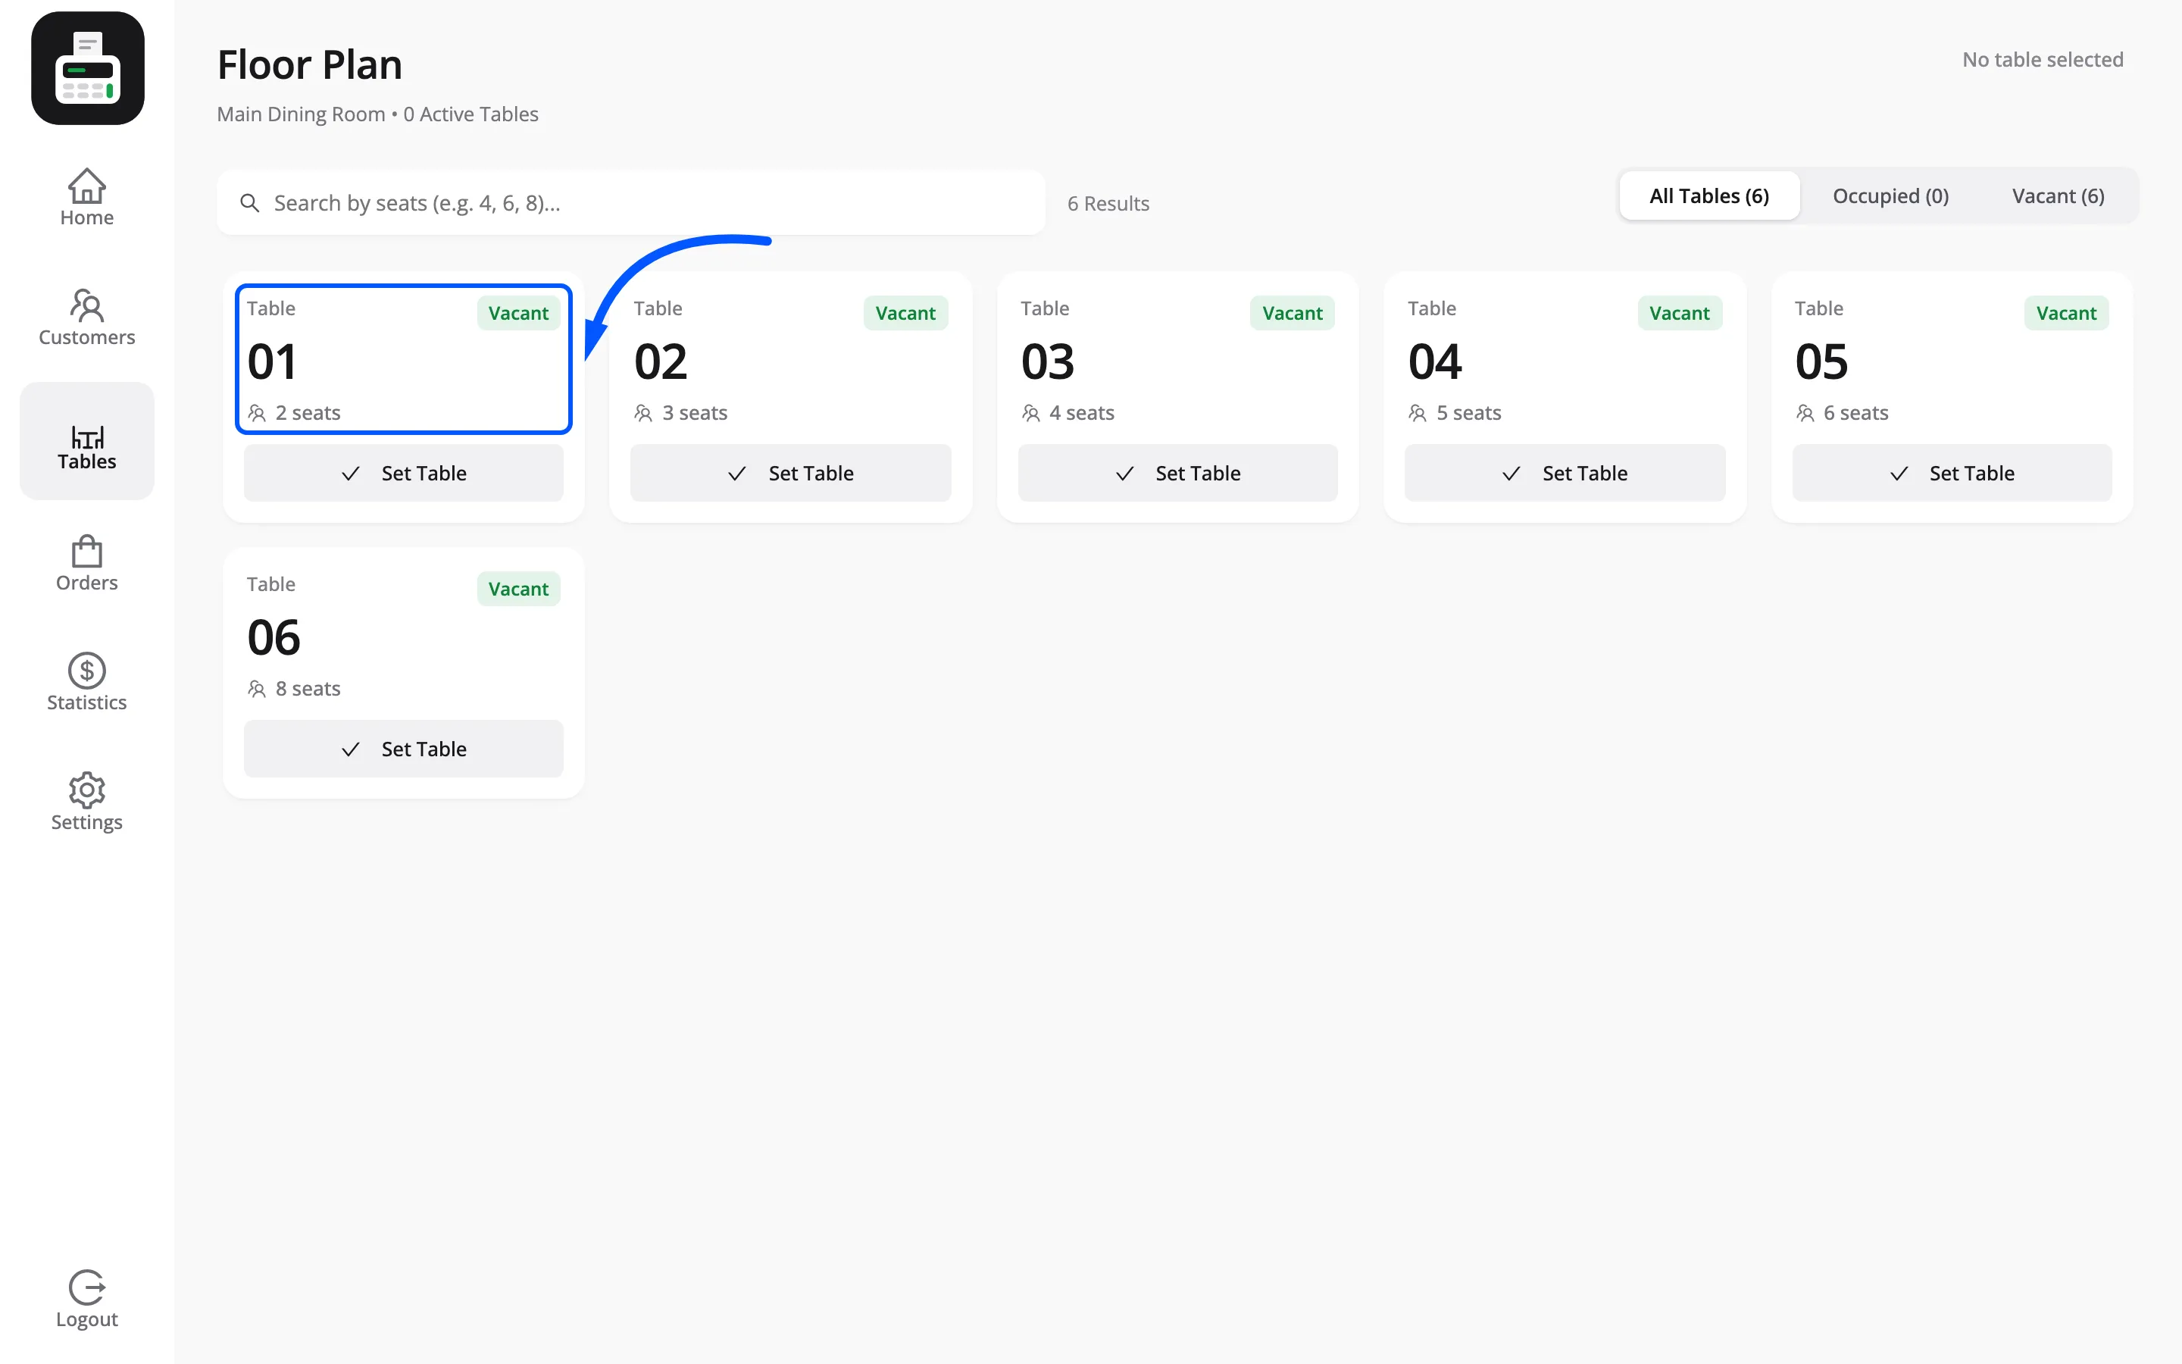
Task: Click the cash register app logo
Action: pos(87,68)
